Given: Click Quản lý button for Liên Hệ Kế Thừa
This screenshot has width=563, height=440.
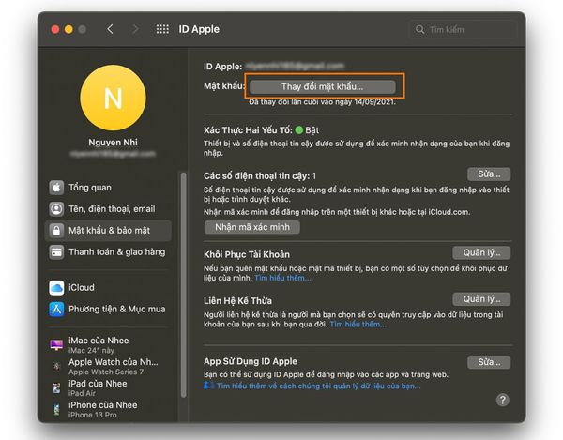Looking at the screenshot, I should [x=481, y=299].
